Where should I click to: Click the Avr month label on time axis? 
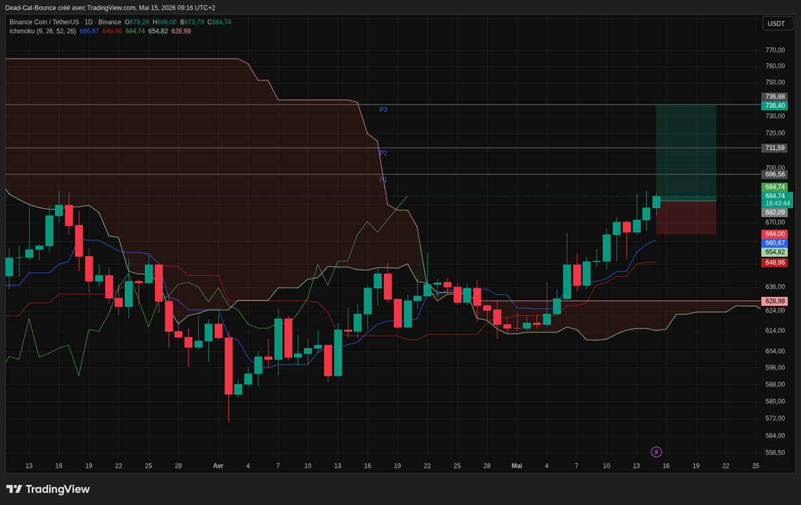pyautogui.click(x=218, y=466)
